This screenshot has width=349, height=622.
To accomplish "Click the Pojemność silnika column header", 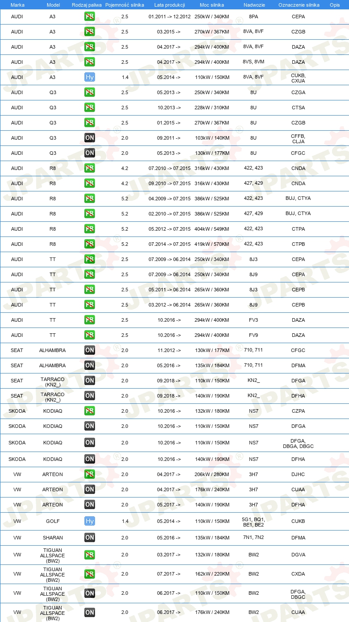I will [x=125, y=4].
